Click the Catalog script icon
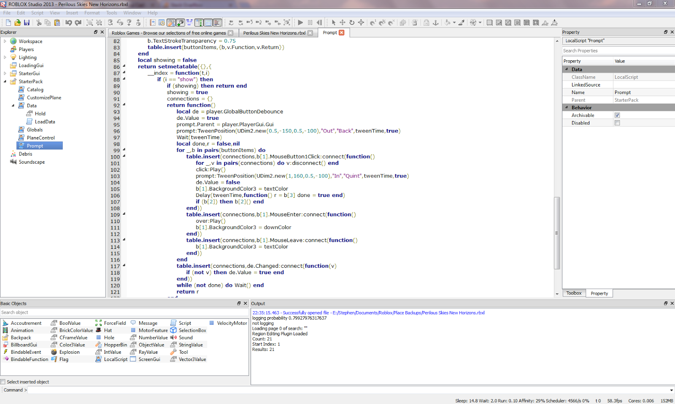The height and width of the screenshot is (404, 675). click(22, 89)
